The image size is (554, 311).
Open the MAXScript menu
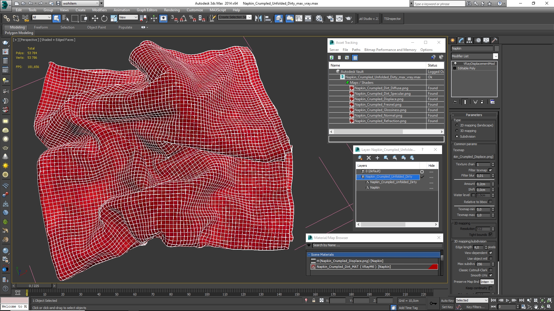(218, 10)
